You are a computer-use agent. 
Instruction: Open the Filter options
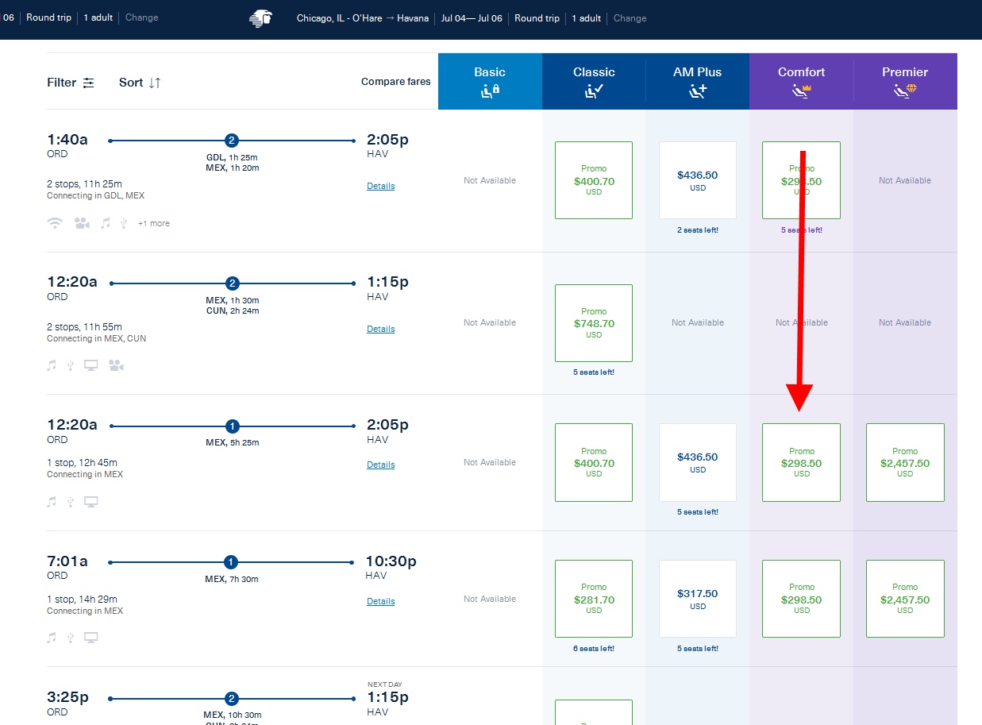tap(70, 82)
